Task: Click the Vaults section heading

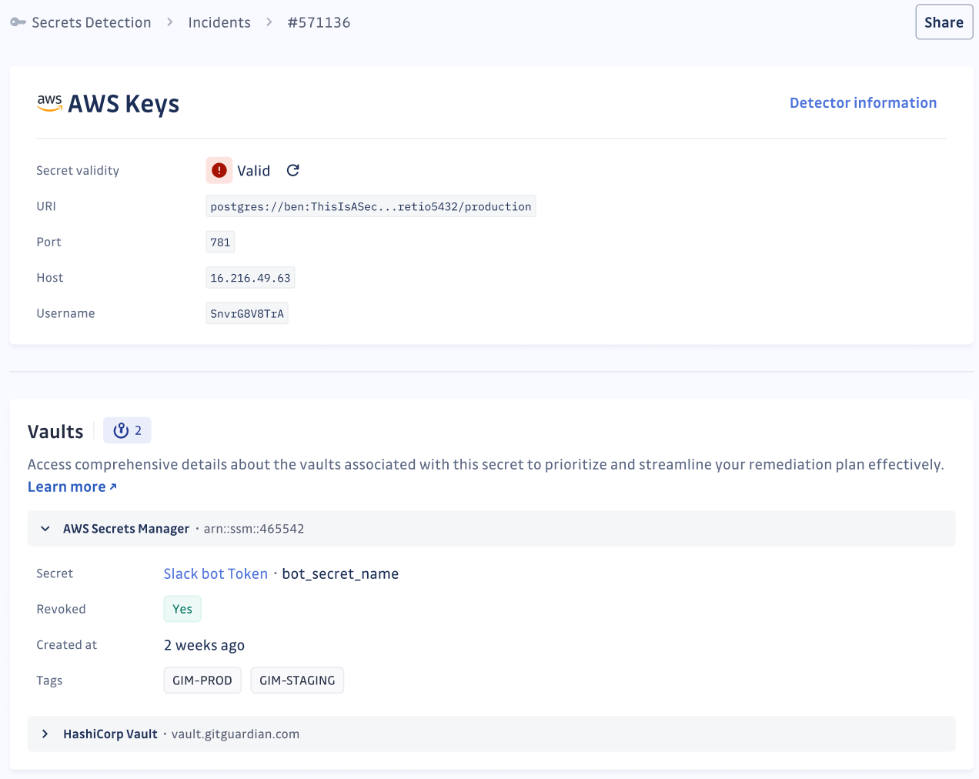Action: 55,432
